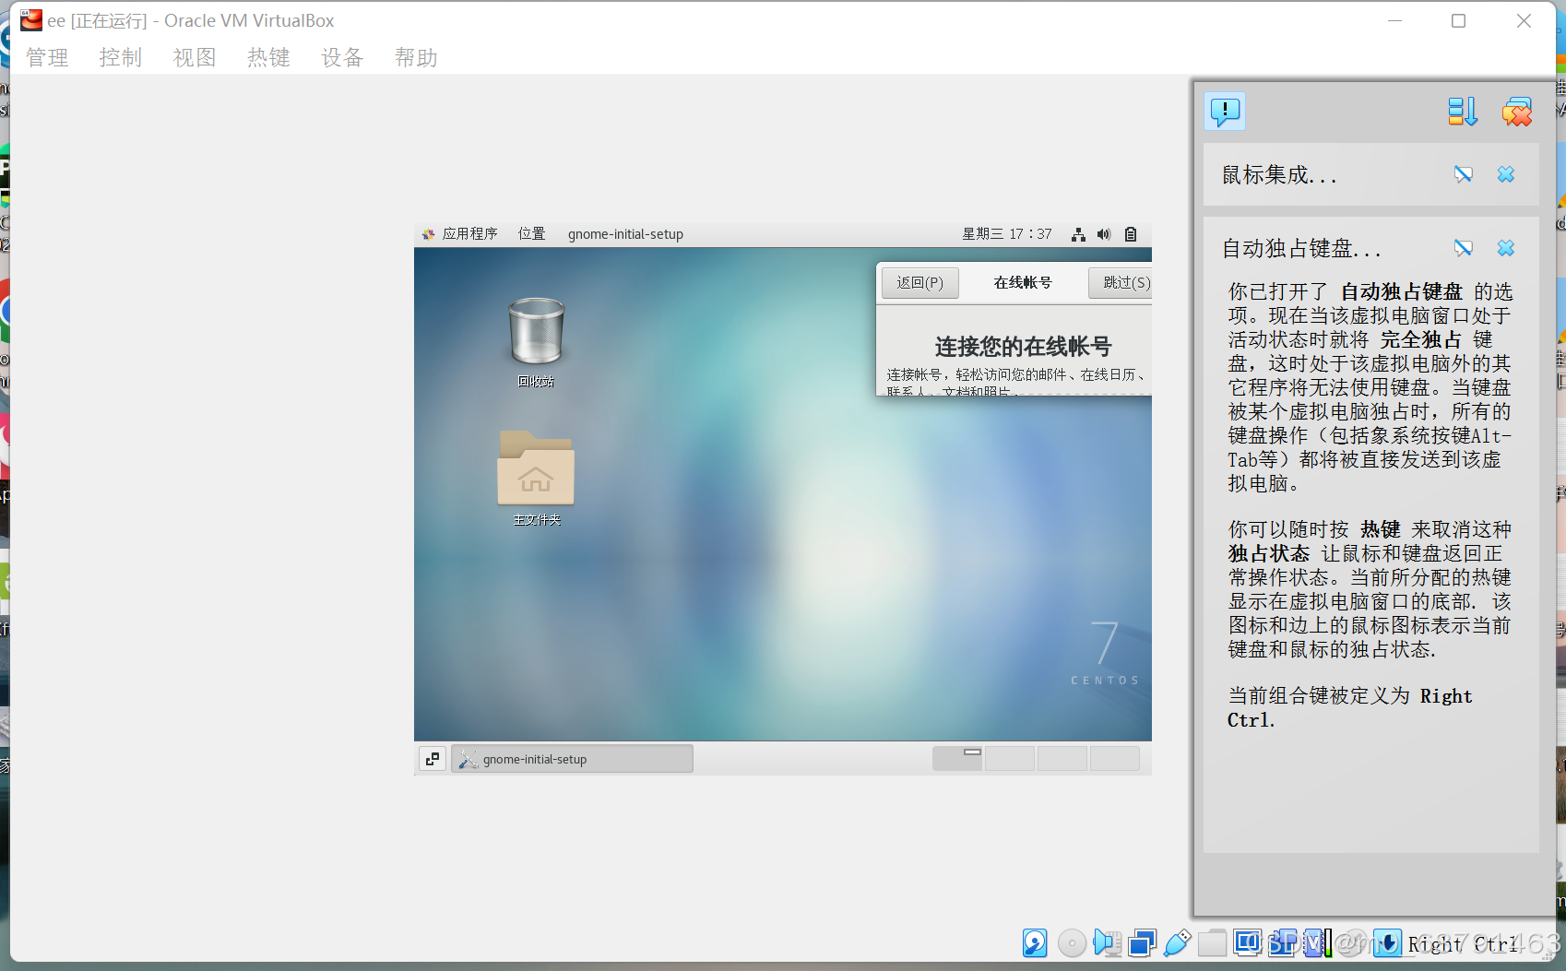Click the CPU chip status icon

tap(1317, 942)
